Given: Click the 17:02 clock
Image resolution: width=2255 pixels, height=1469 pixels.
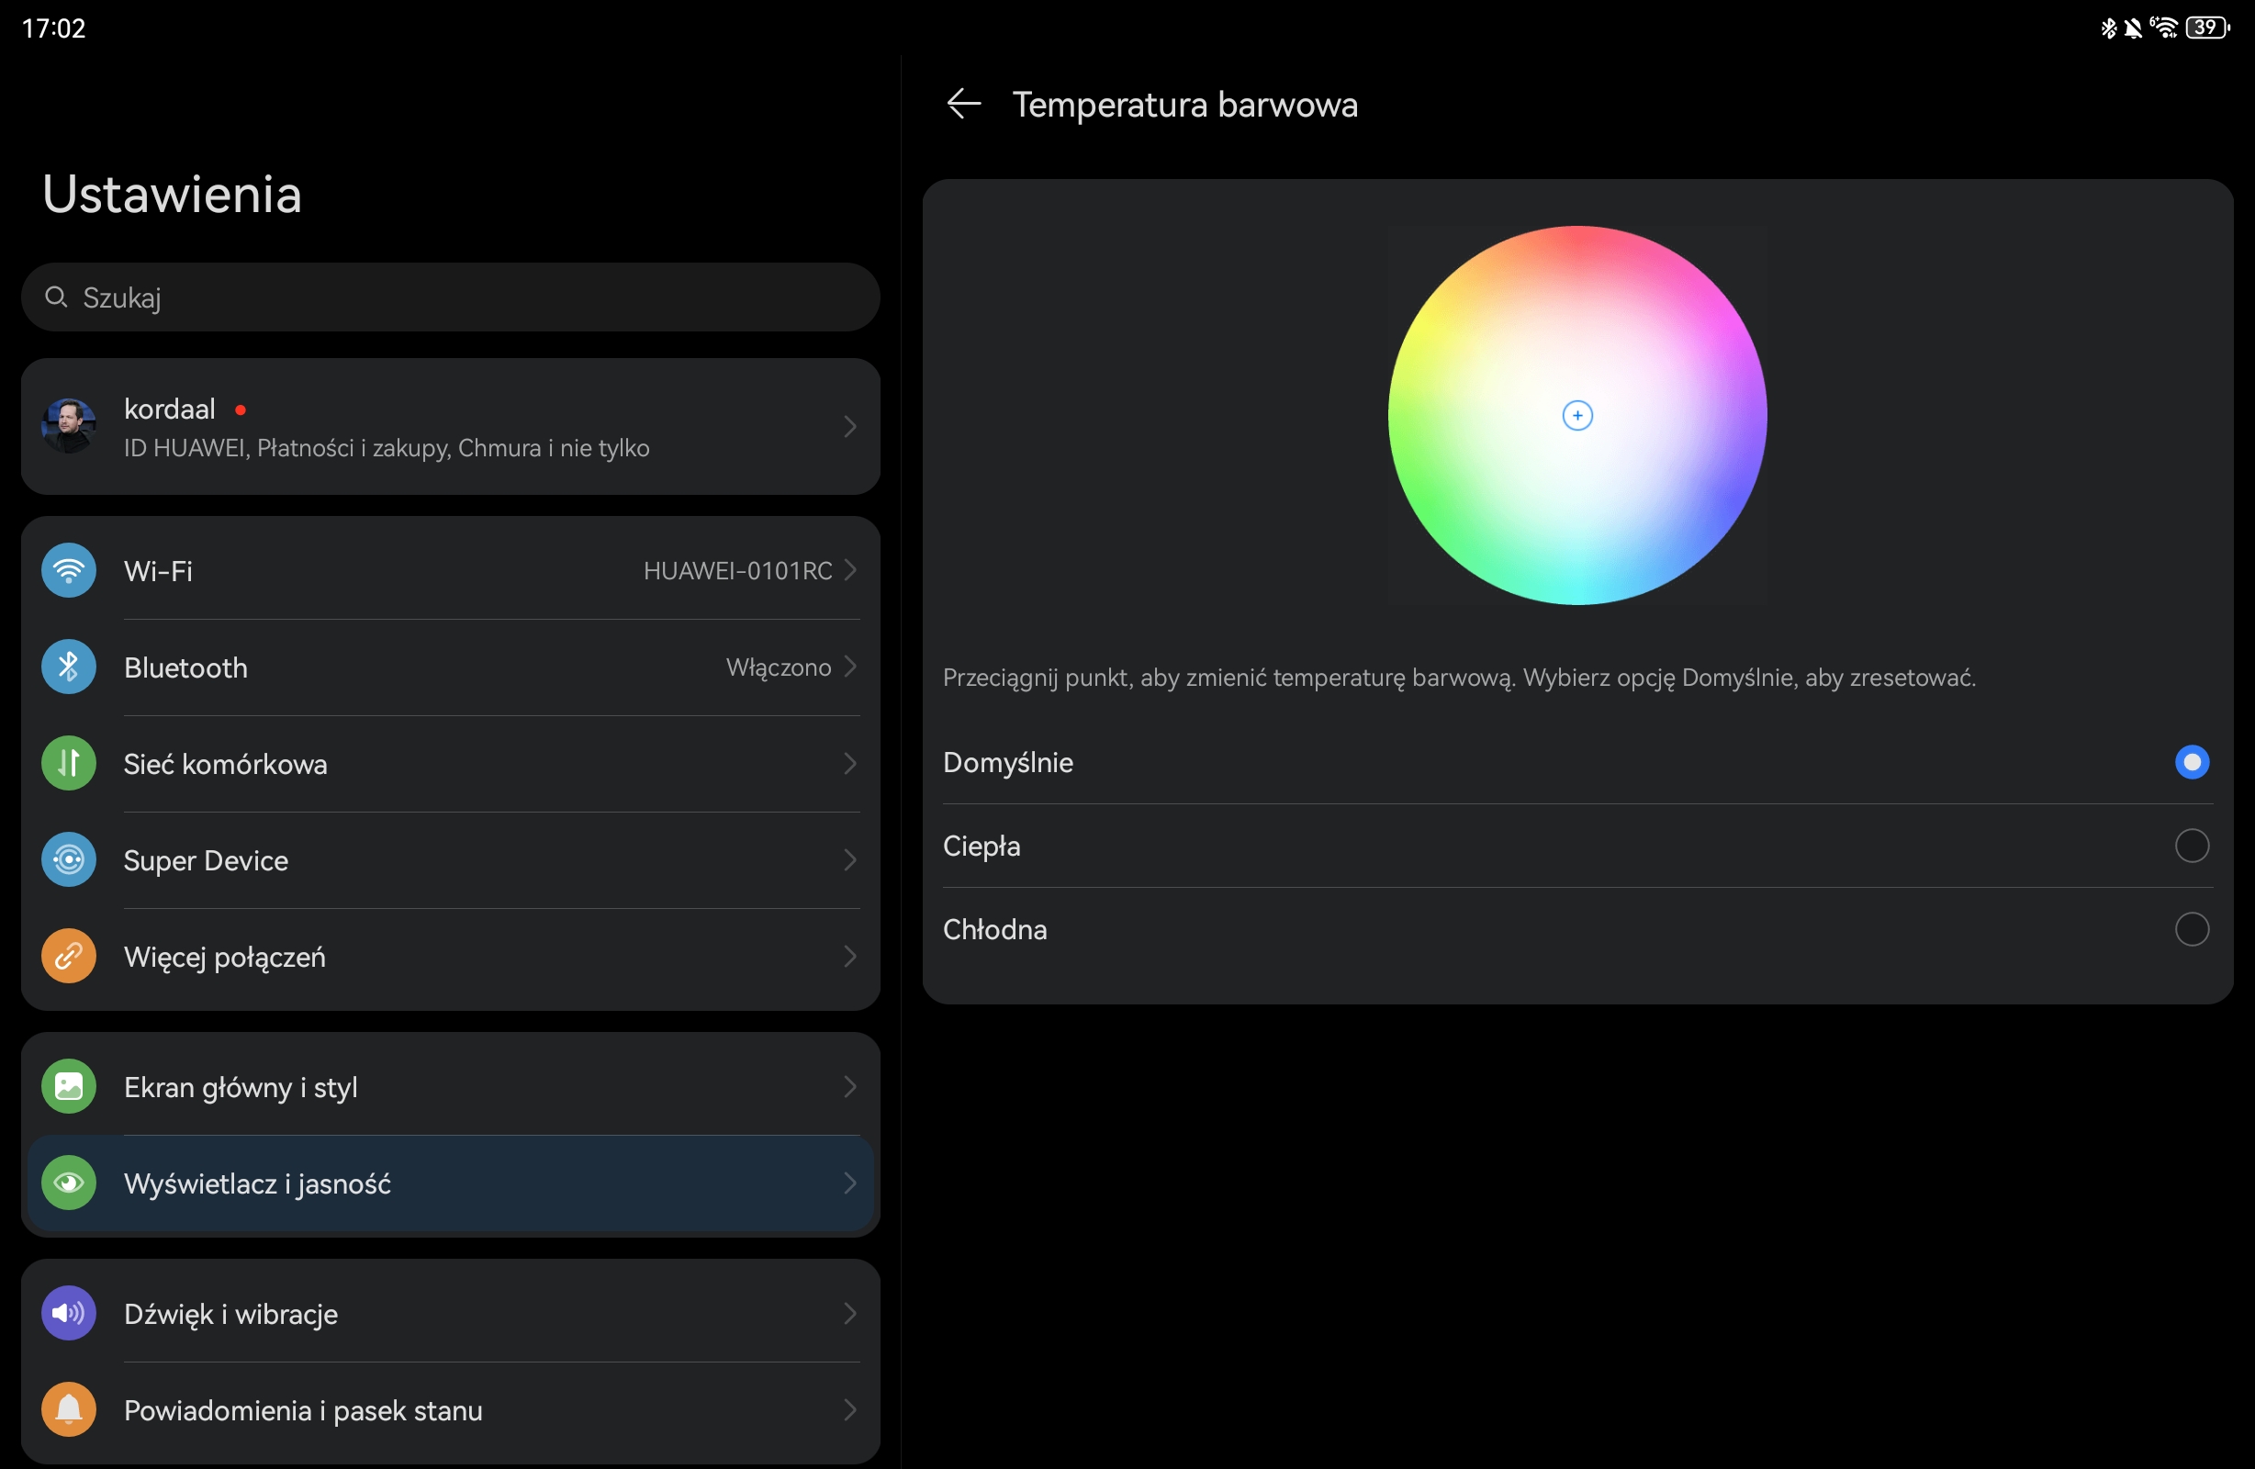Looking at the screenshot, I should [x=53, y=28].
